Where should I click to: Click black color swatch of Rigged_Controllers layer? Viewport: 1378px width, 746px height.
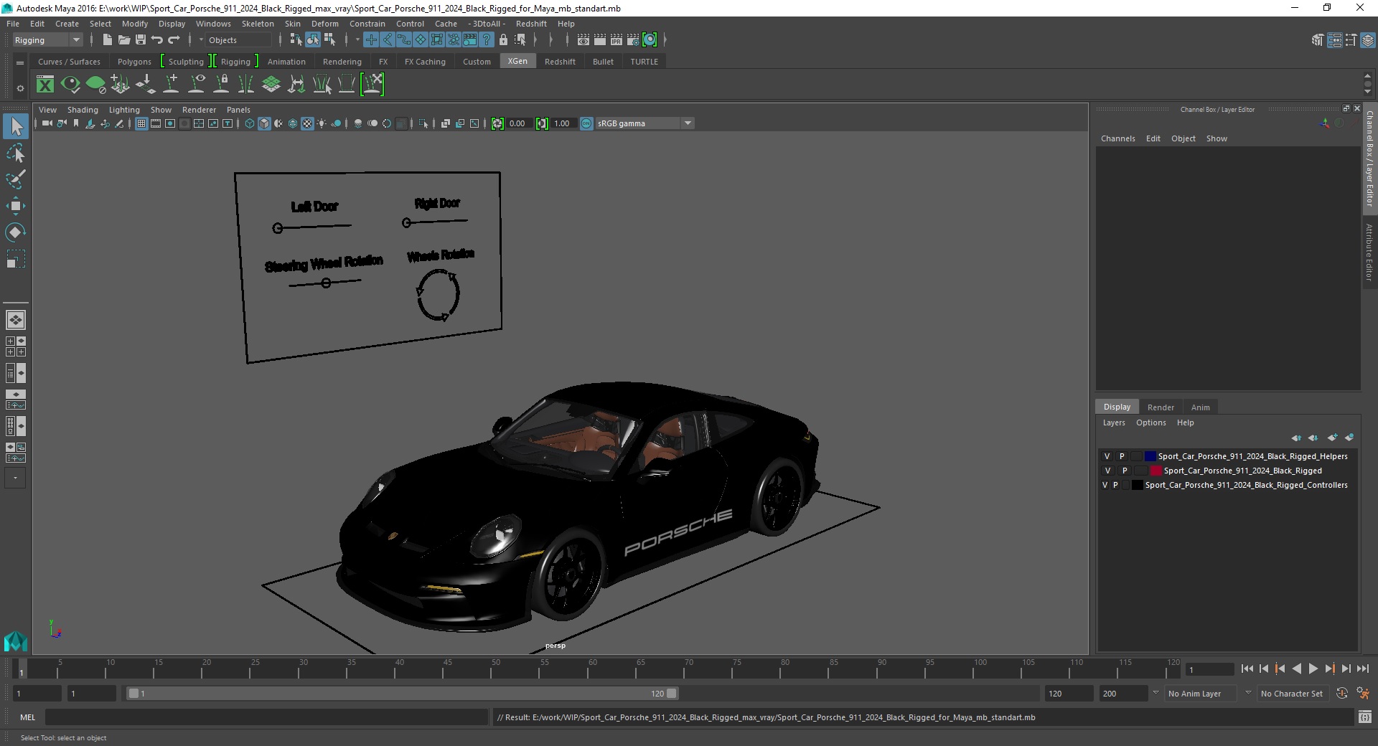[x=1138, y=485]
